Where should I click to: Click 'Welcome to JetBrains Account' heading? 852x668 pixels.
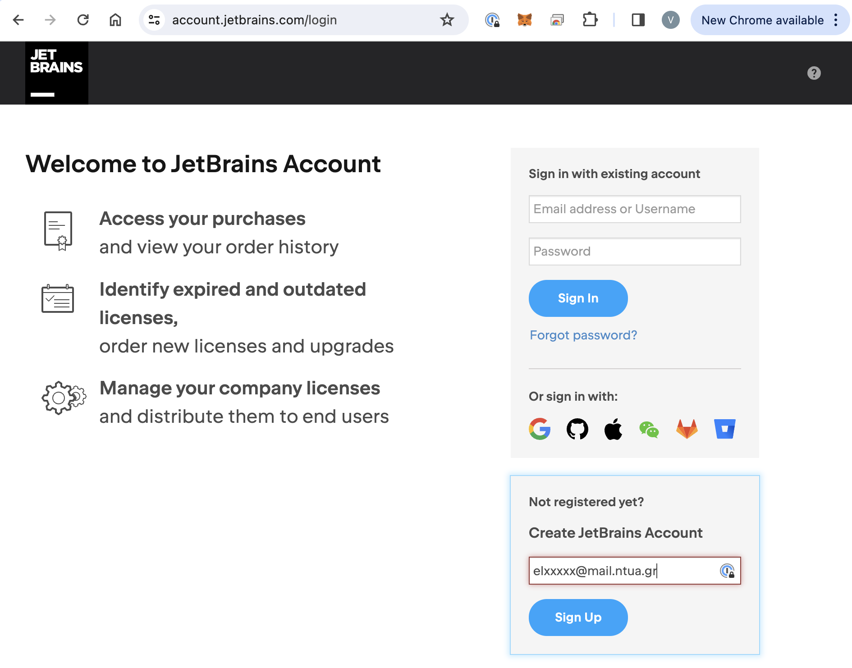pos(203,164)
